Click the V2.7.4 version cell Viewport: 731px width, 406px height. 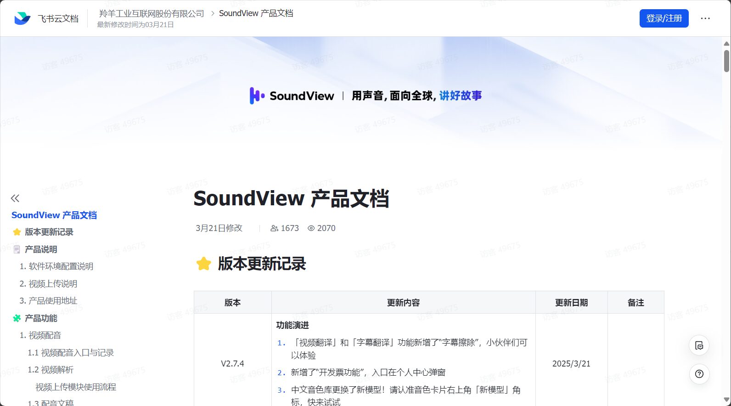232,364
